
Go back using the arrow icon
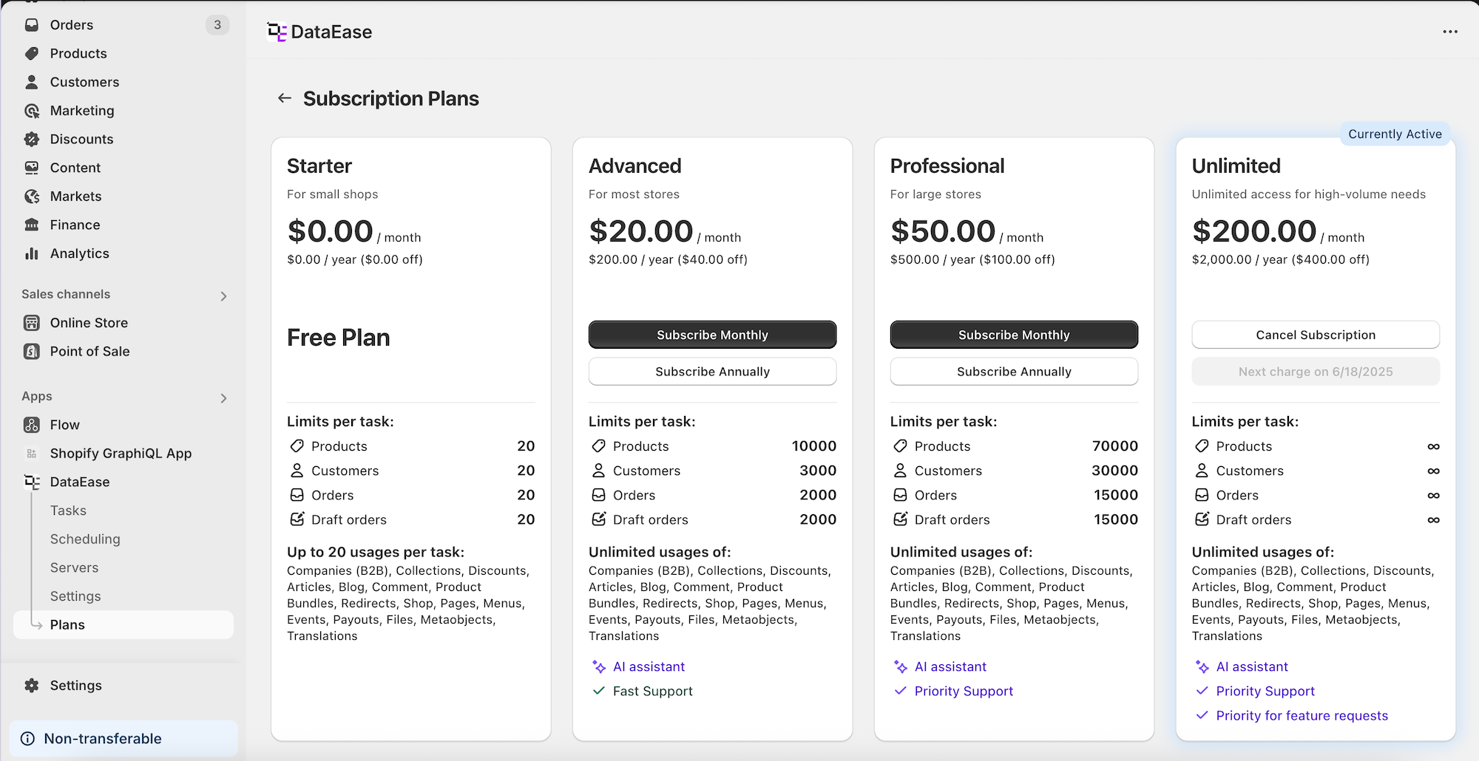285,98
